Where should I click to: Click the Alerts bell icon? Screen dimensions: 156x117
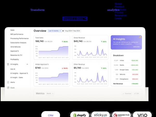click(x=8, y=82)
